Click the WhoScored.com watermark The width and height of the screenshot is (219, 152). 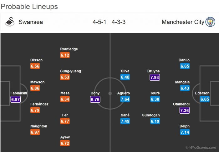point(201,147)
